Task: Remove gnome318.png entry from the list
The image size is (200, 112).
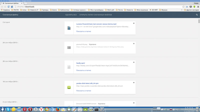Action: tap(134, 44)
